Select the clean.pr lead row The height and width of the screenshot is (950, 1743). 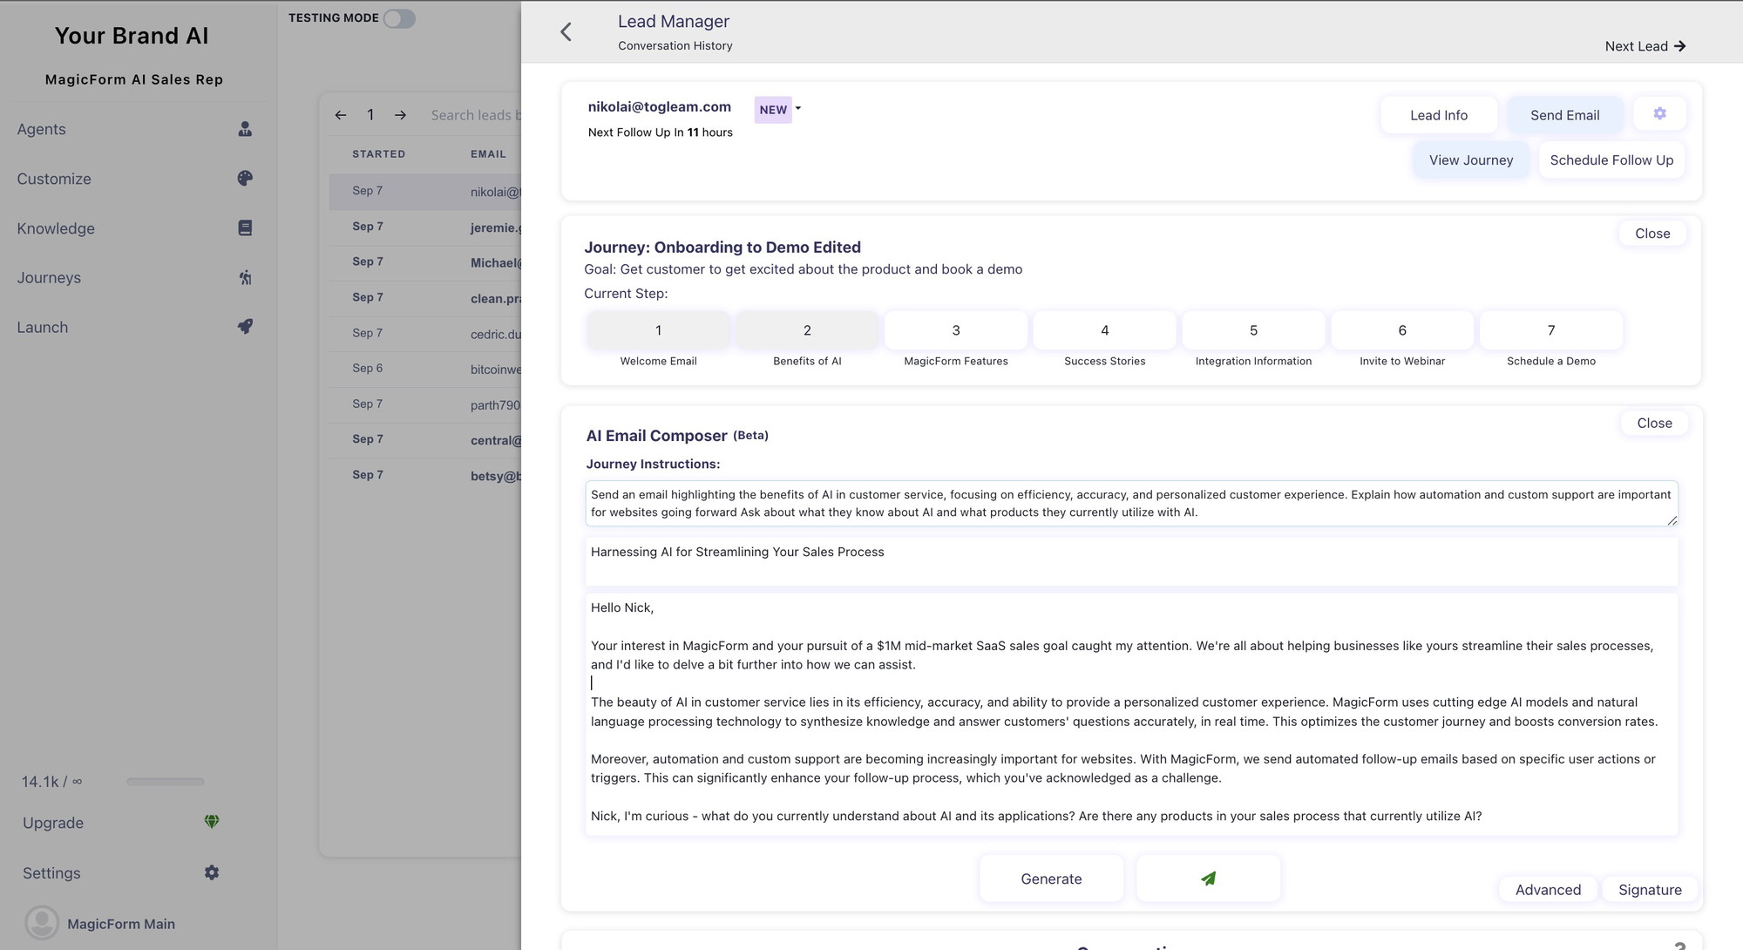[x=424, y=298]
